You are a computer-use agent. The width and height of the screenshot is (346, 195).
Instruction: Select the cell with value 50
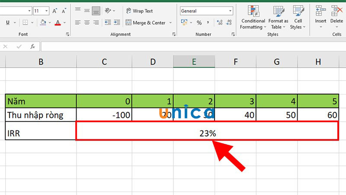pyautogui.click(x=277, y=115)
